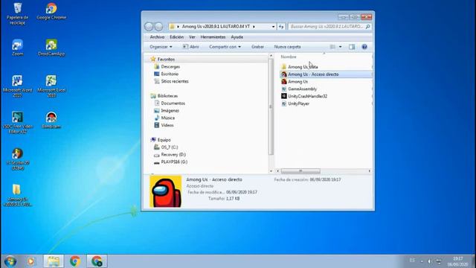476x268 pixels.
Task: Select the Microsoft Word 2010 desktop icon
Action: tap(17, 86)
